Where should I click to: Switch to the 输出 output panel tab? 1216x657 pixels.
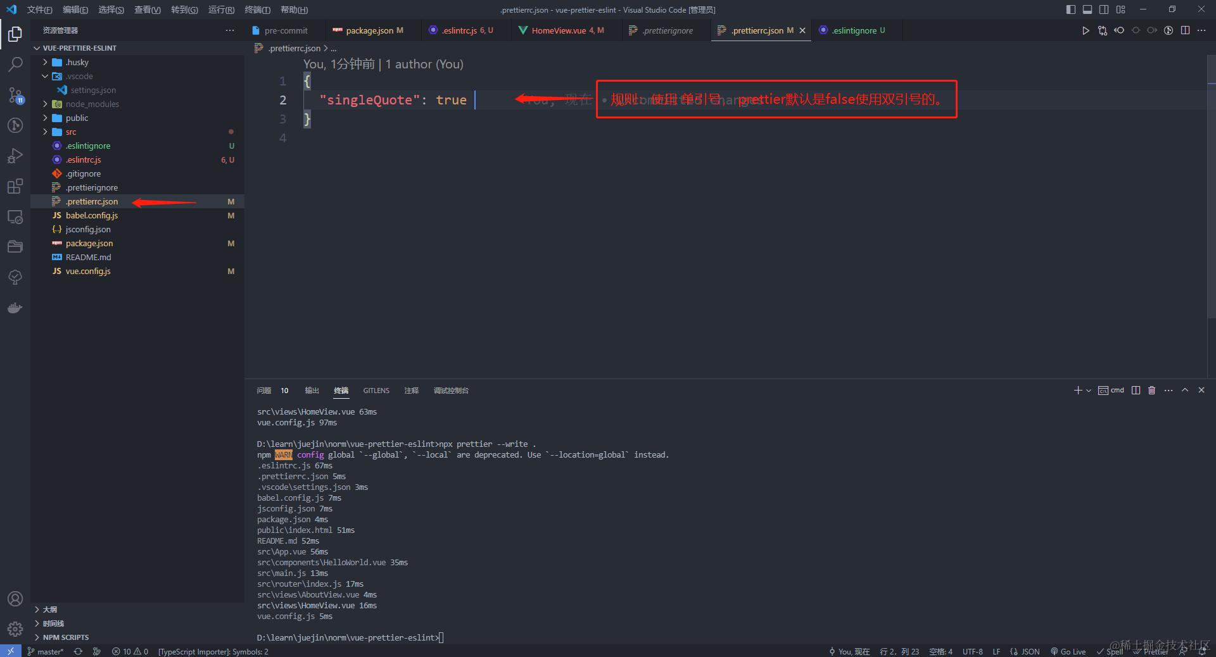(312, 391)
